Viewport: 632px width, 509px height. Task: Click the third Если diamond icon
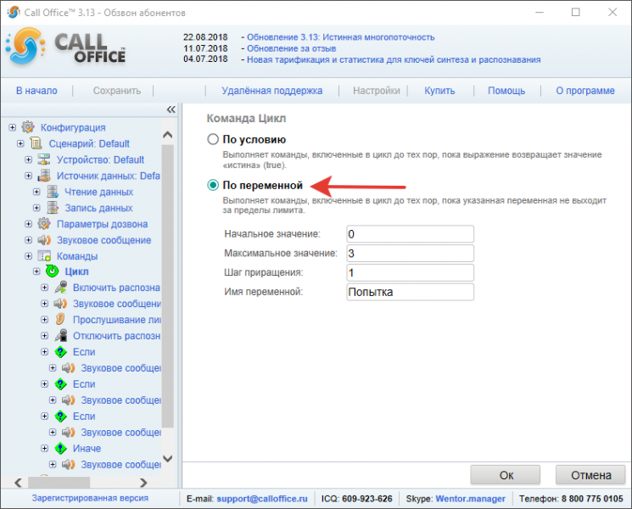tap(60, 416)
